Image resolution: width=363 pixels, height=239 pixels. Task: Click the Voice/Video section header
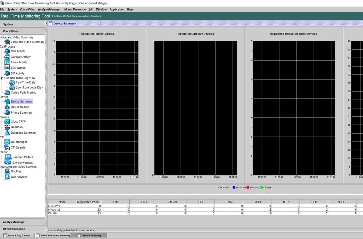click(x=23, y=31)
